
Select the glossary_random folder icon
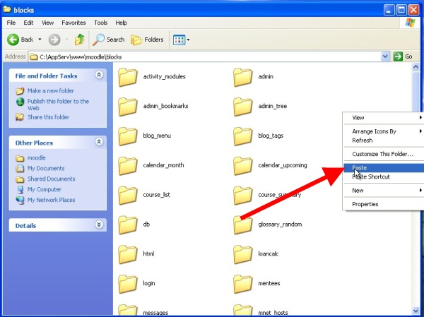pyautogui.click(x=243, y=225)
